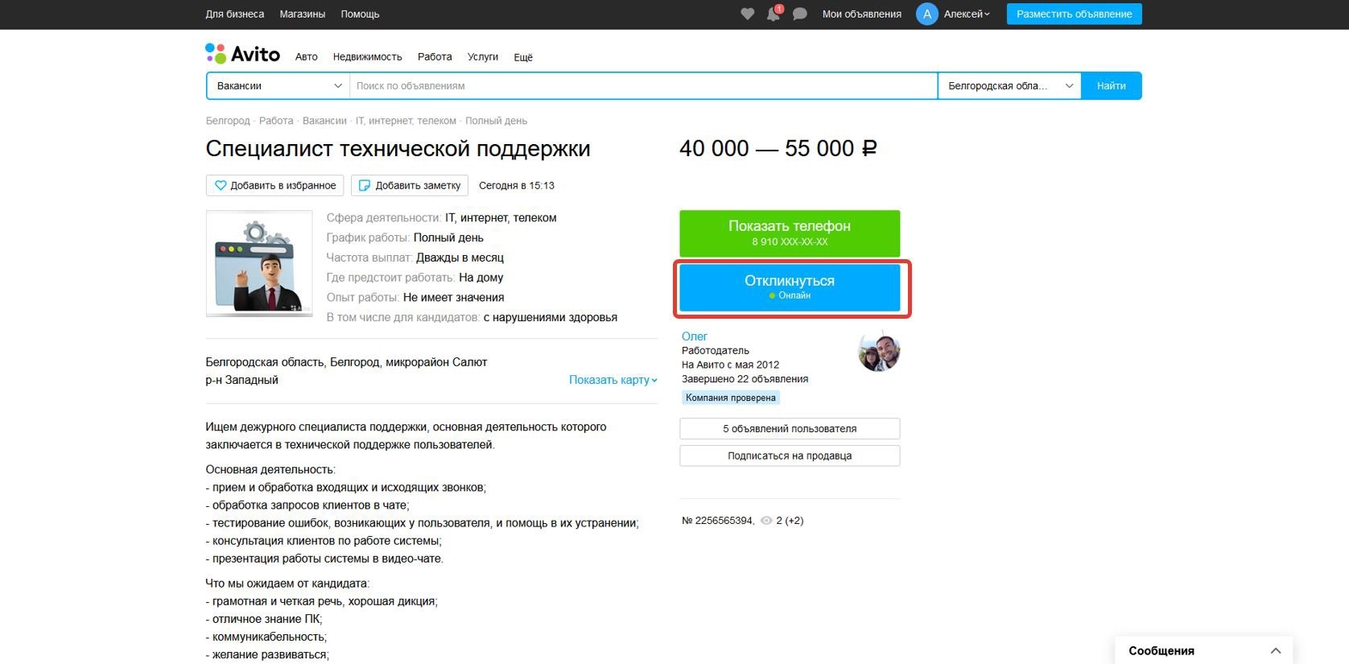Add a note to this listing
Viewport: 1349px width, 664px height.
coord(410,185)
